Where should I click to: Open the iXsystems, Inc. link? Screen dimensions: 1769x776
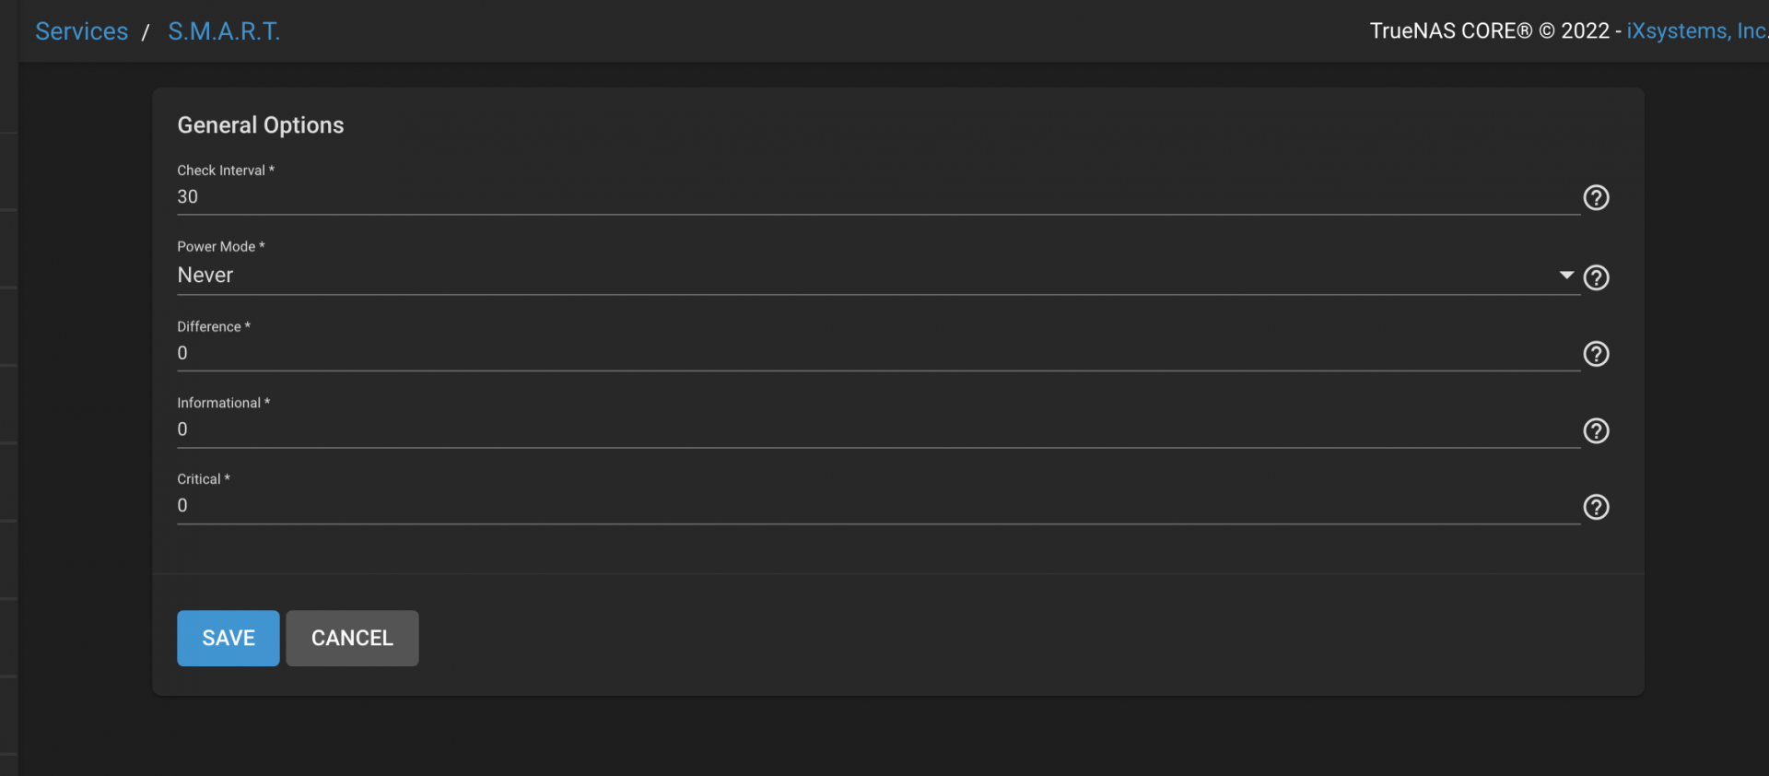pos(1695,31)
